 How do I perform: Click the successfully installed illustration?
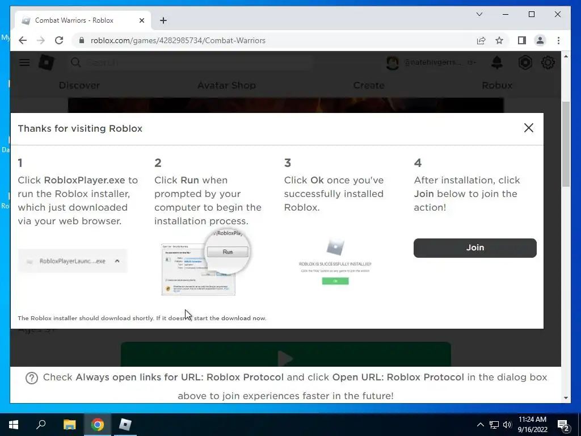[x=335, y=262]
